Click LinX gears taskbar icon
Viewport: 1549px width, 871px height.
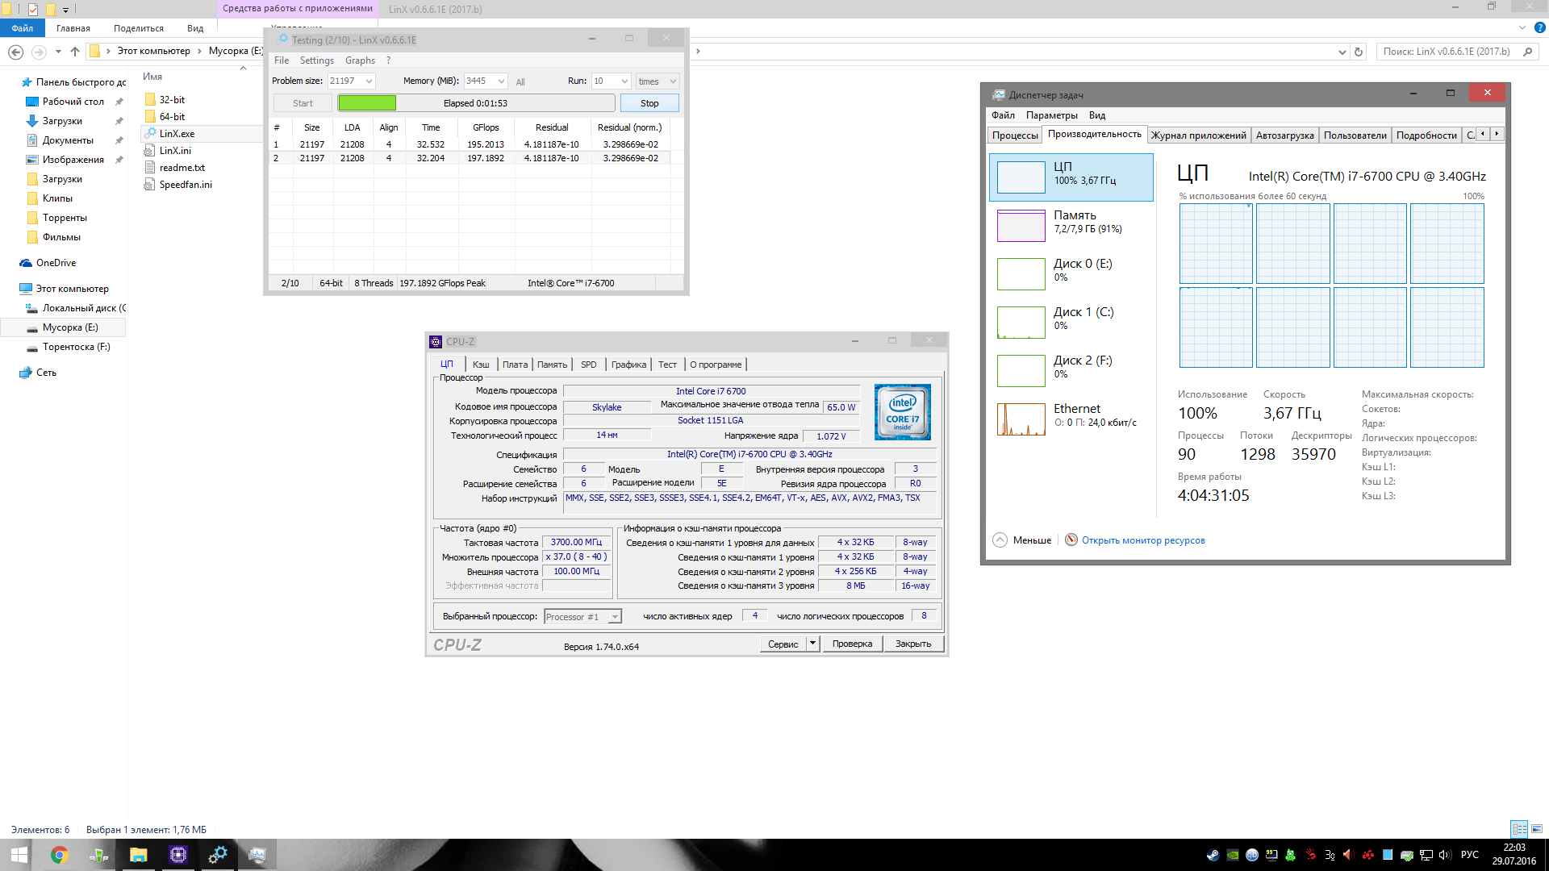217,855
